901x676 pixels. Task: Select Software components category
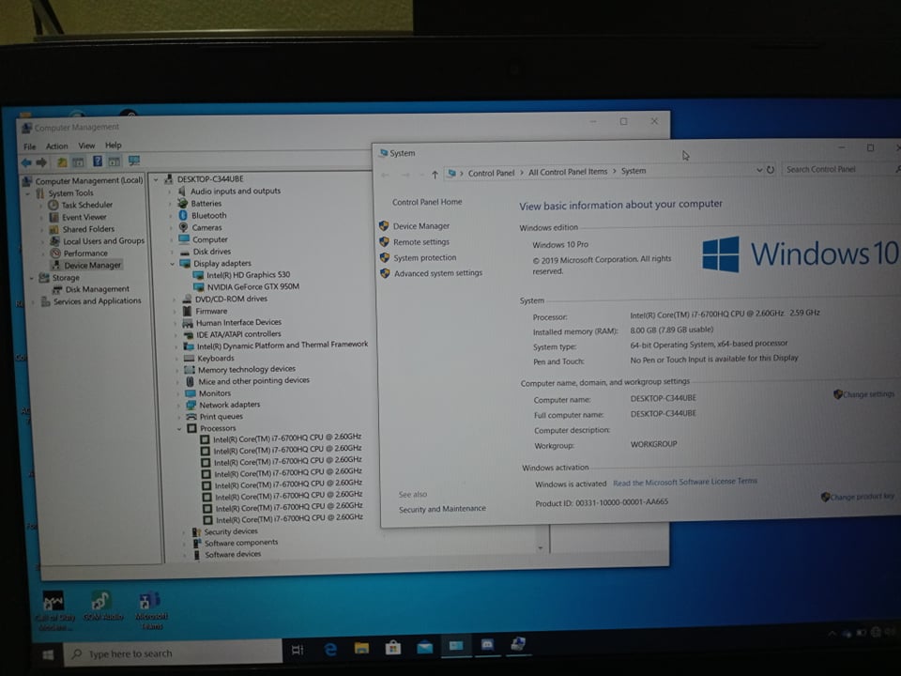click(x=241, y=544)
